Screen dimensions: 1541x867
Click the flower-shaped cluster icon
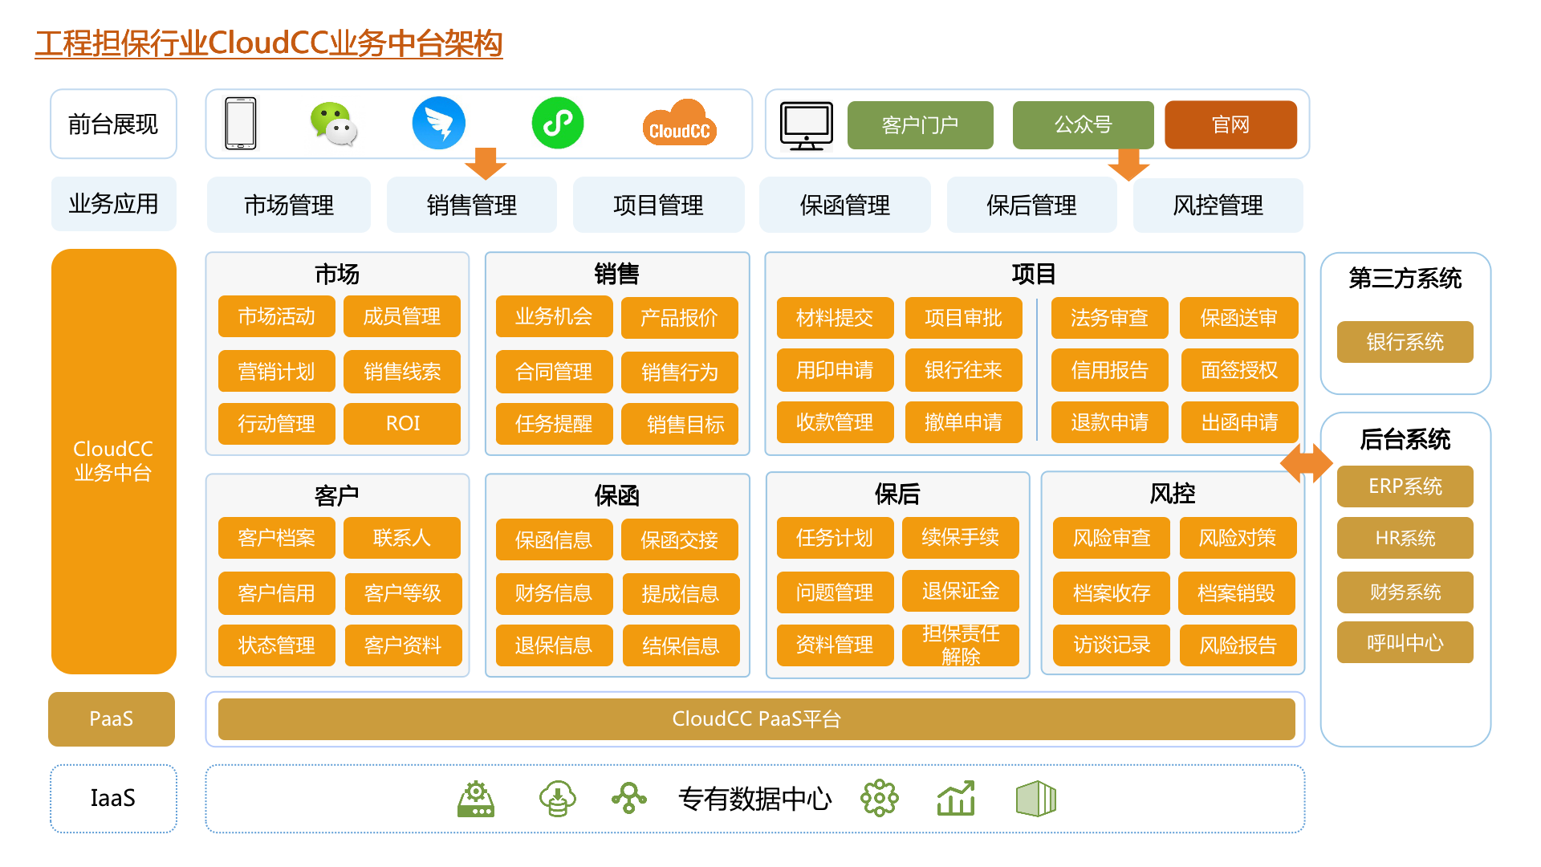pyautogui.click(x=879, y=799)
